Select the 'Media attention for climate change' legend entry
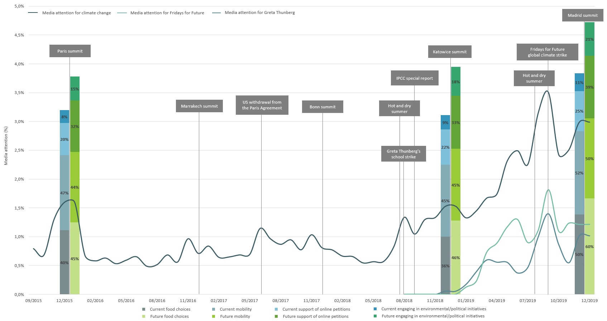607x321 pixels. coord(70,13)
